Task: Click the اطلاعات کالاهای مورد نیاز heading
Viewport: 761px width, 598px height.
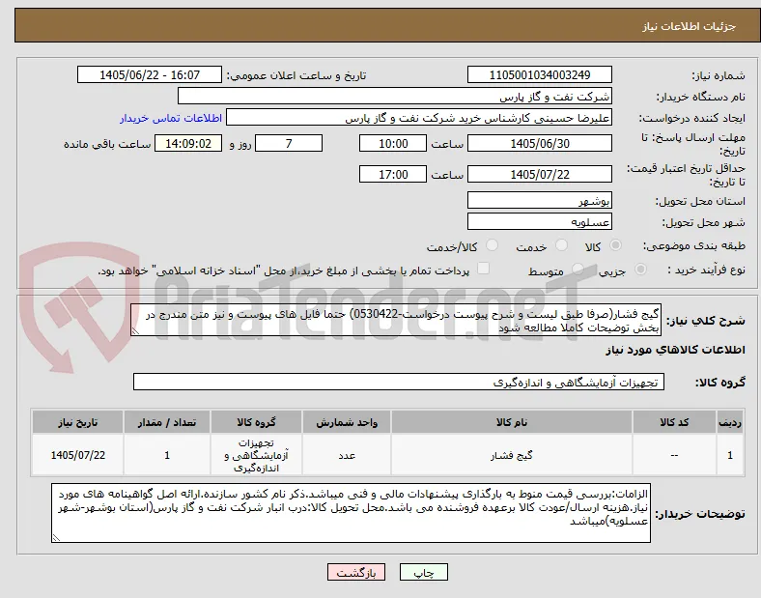Action: (675, 350)
